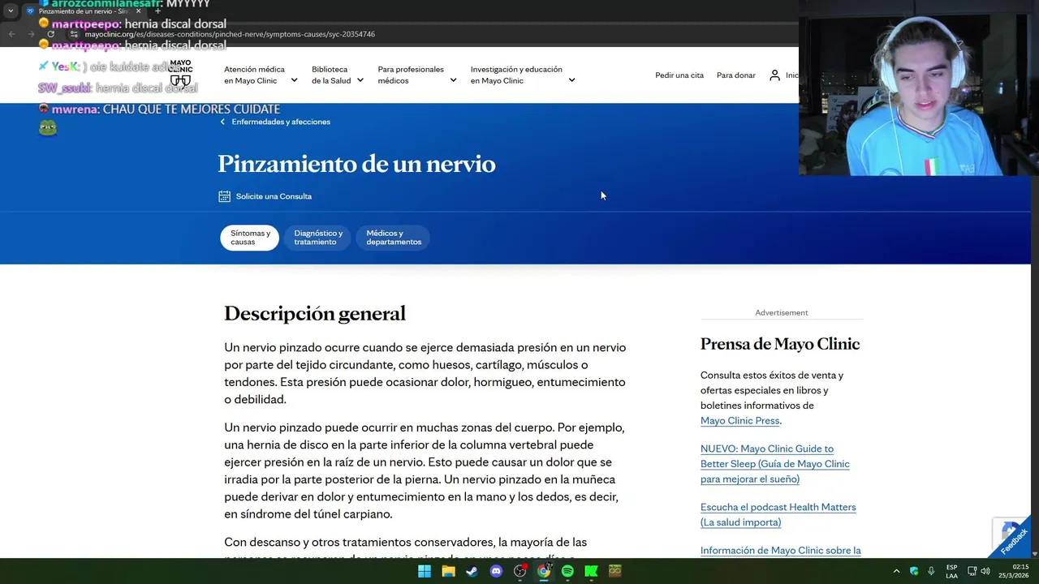Open the Windows Start menu
The width and height of the screenshot is (1039, 584).
click(425, 571)
